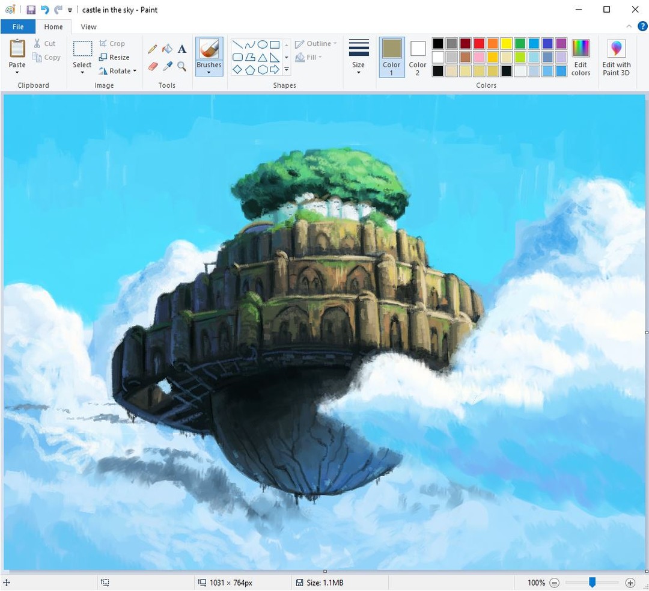Select the Magnifier tool
The image size is (649, 591).
click(x=181, y=66)
